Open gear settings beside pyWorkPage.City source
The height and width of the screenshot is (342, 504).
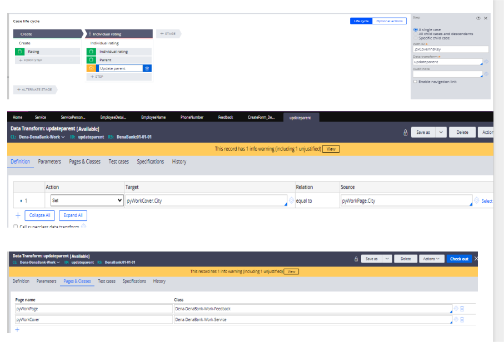[x=477, y=200]
